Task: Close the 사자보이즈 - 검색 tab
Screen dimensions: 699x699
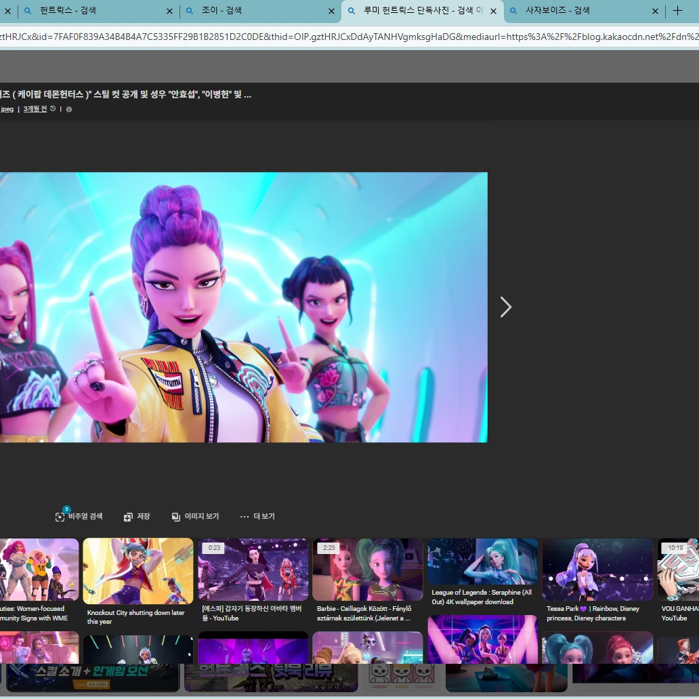Action: 655,11
